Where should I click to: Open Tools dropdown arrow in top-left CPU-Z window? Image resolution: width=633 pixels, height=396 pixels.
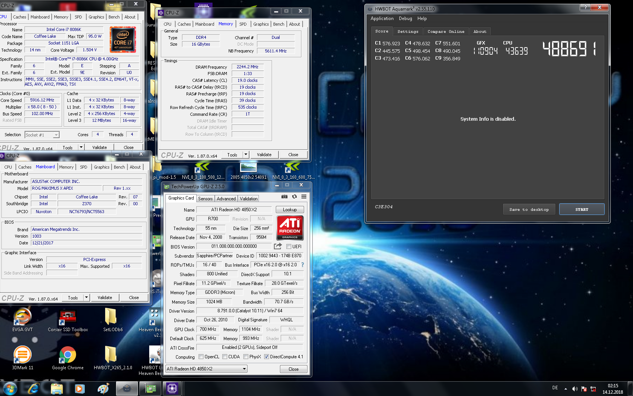pos(81,147)
